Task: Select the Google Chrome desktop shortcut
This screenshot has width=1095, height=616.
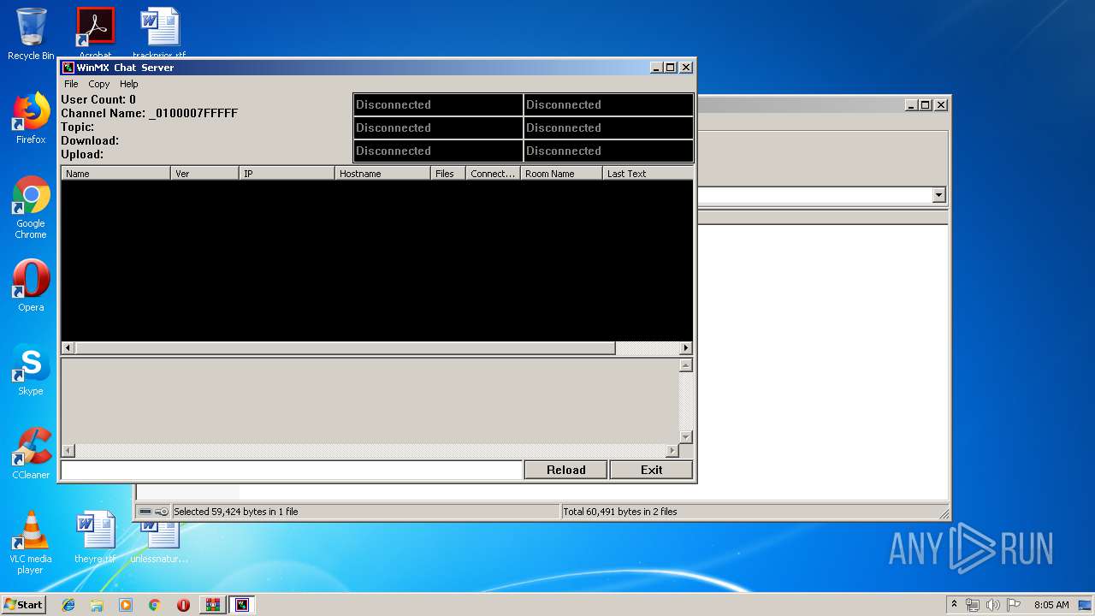Action: tap(31, 208)
